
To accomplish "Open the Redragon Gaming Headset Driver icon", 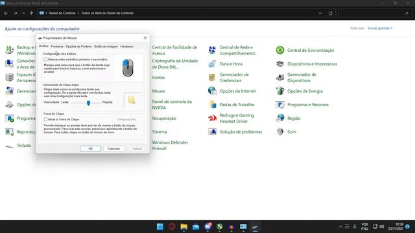I will (x=212, y=118).
